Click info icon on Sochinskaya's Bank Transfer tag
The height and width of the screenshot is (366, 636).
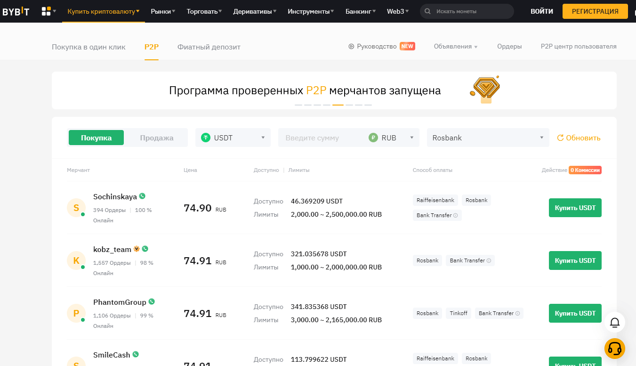[x=456, y=215]
